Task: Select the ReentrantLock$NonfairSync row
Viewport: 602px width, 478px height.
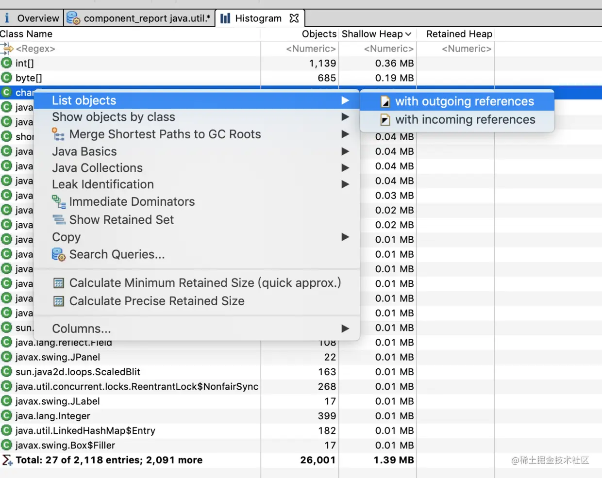Action: coord(301,387)
